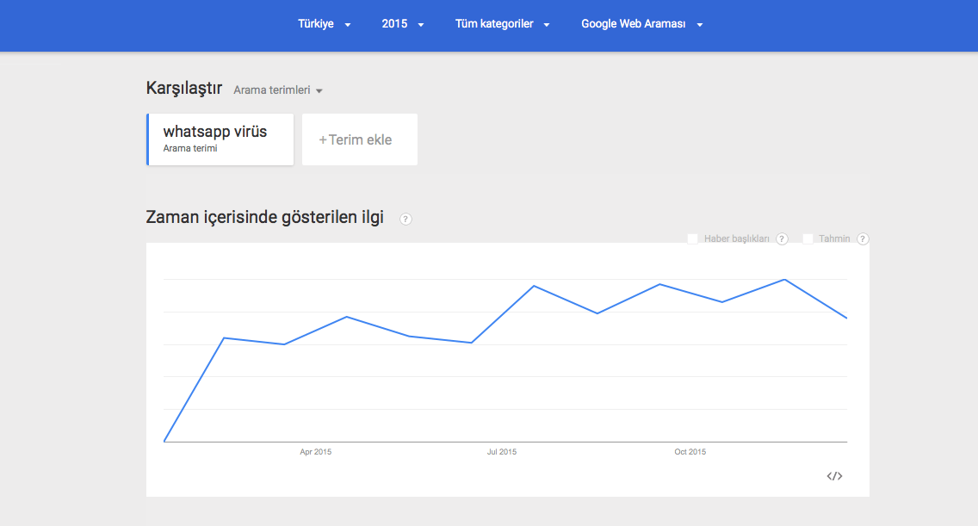This screenshot has height=526, width=978.
Task: Expand the Arama terimleri dropdown
Action: [278, 90]
